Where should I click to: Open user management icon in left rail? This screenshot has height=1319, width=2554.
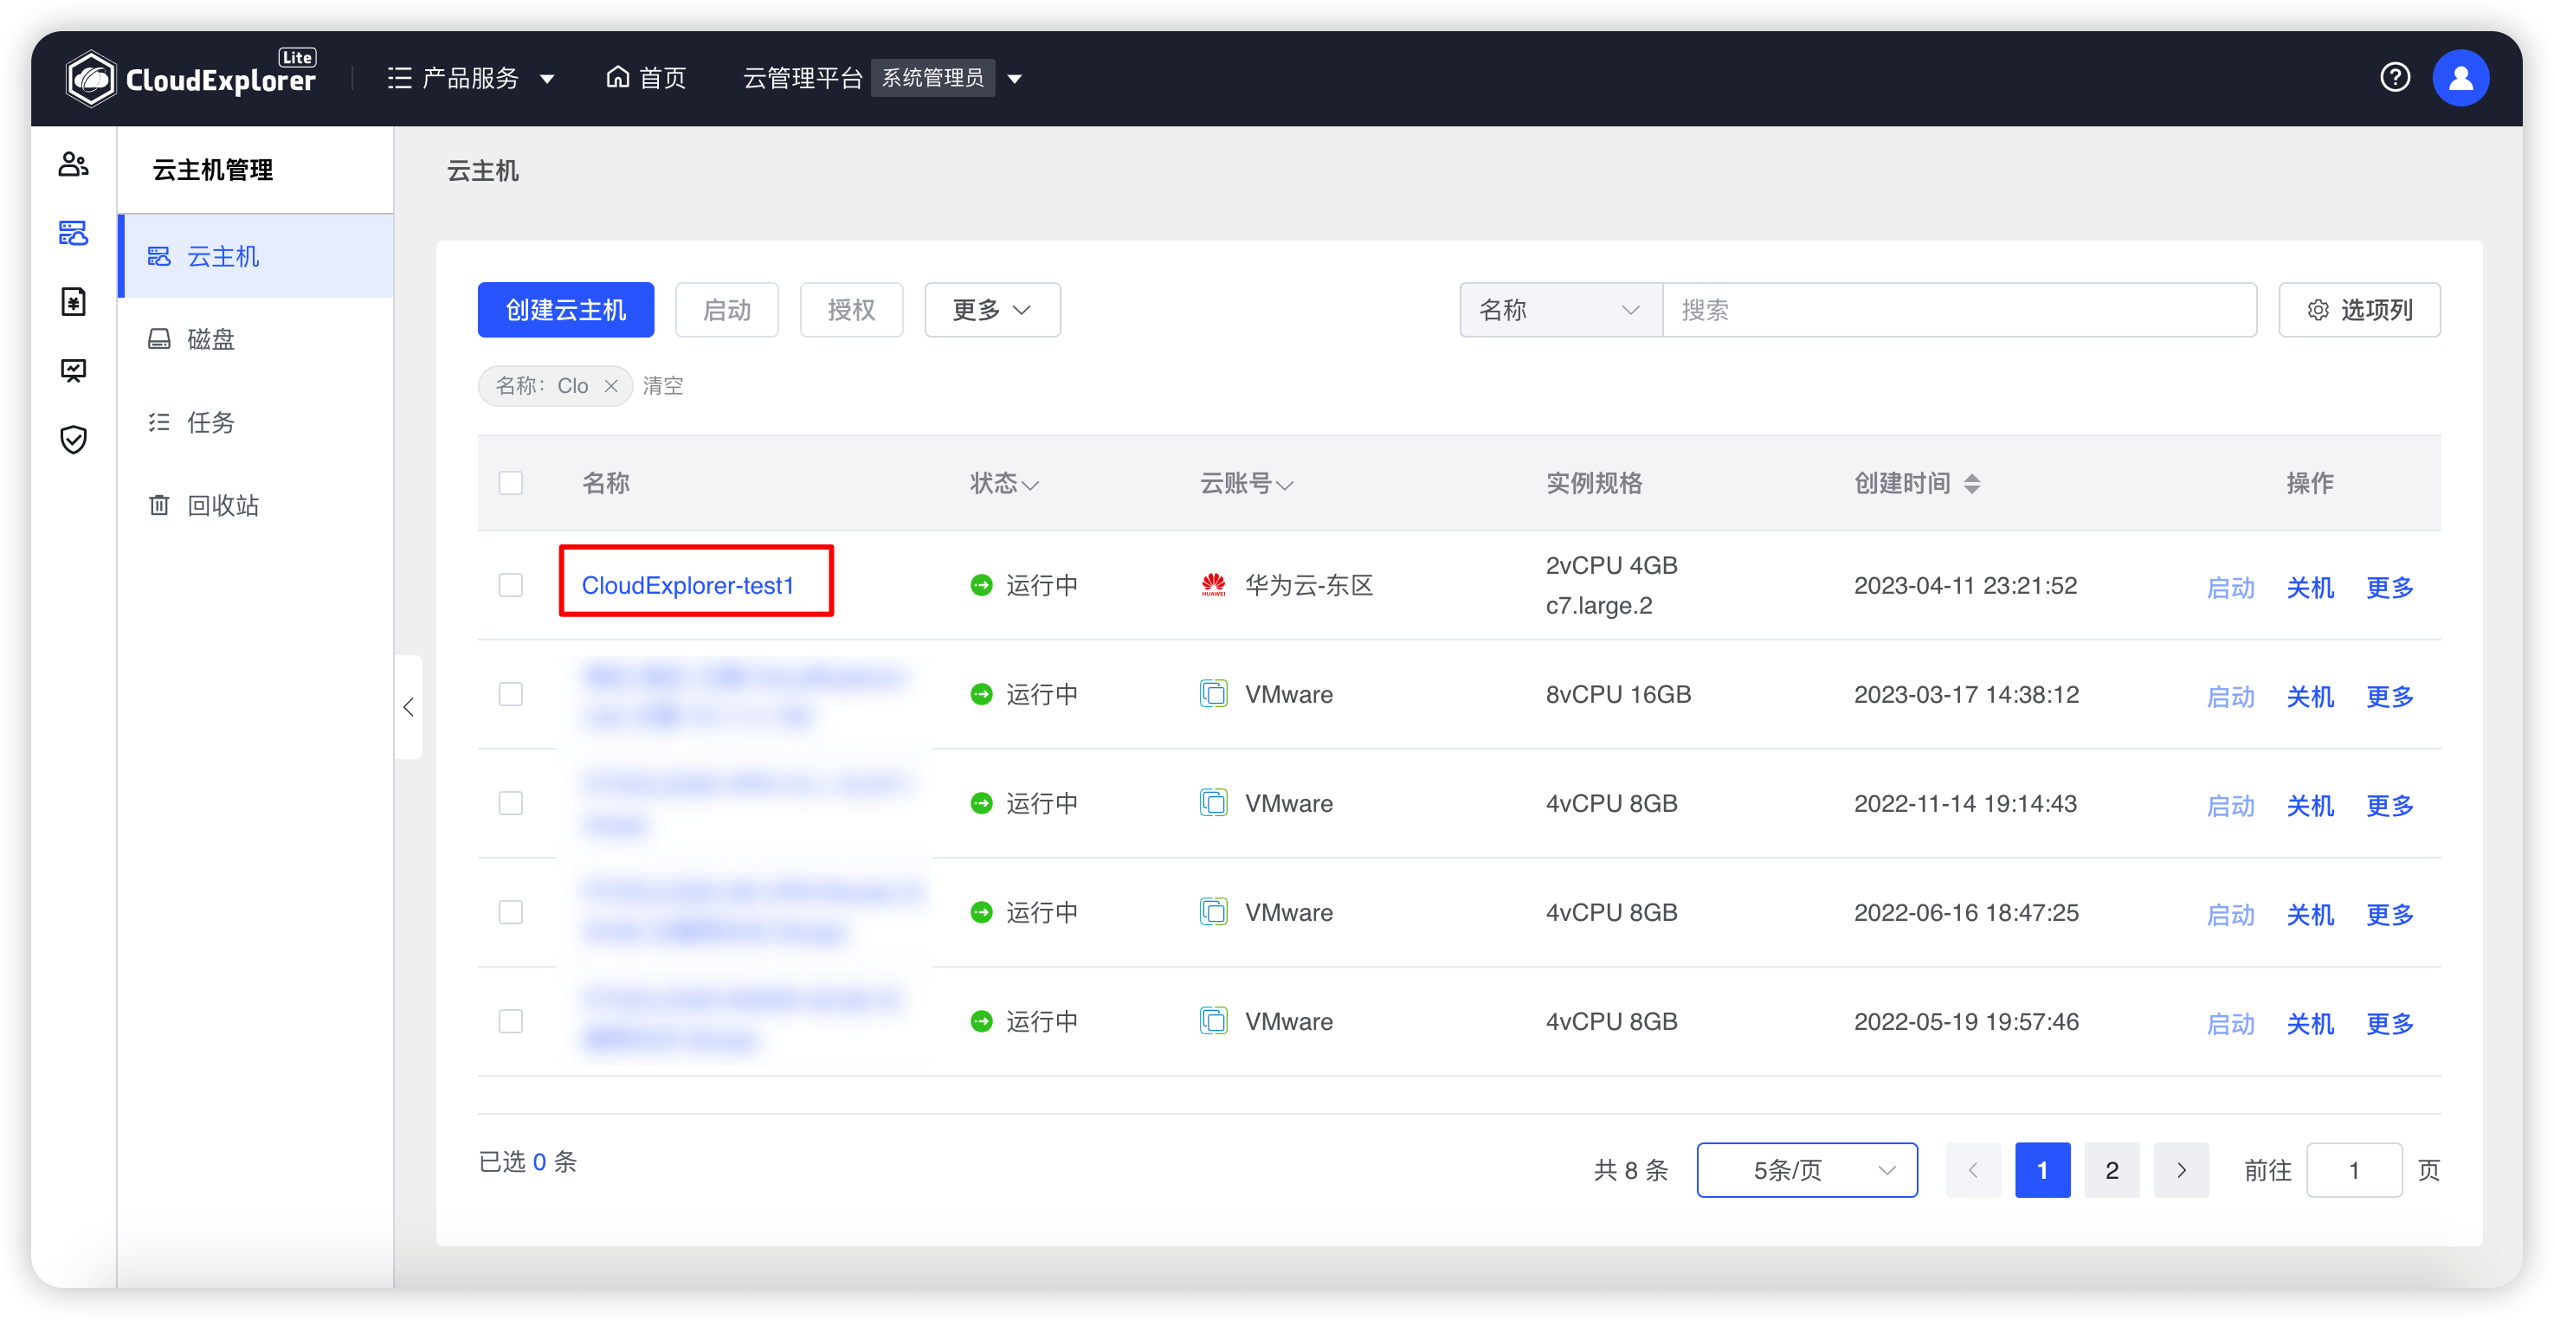pyautogui.click(x=74, y=164)
